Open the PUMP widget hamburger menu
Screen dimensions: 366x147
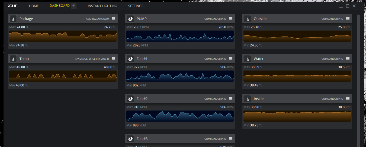231,19
